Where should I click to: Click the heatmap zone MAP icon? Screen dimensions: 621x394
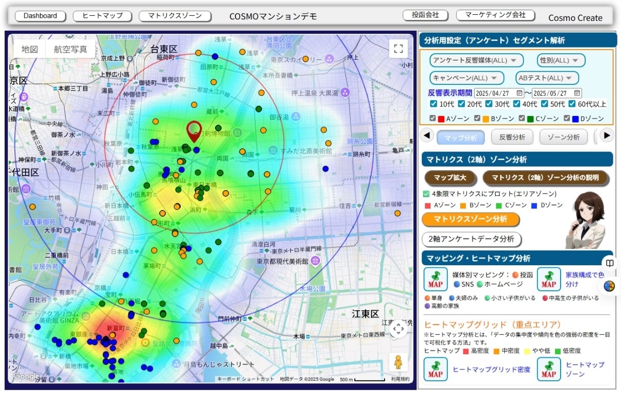click(x=549, y=369)
